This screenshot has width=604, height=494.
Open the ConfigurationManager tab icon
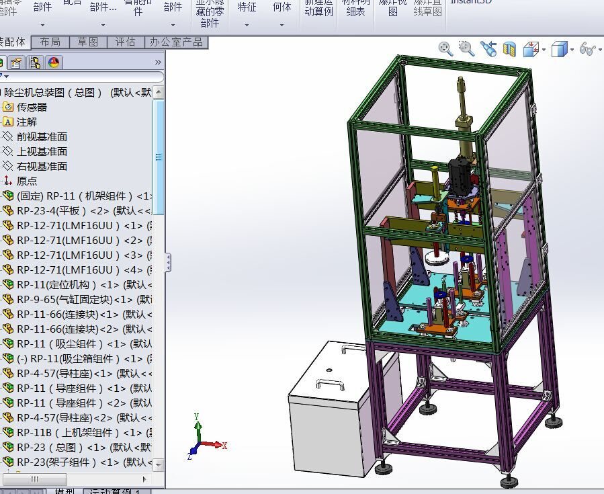tap(35, 63)
